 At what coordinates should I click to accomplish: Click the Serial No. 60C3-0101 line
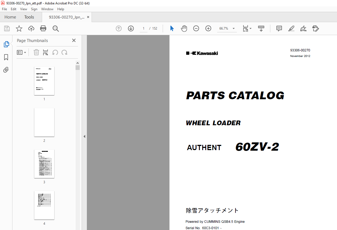click(x=204, y=228)
